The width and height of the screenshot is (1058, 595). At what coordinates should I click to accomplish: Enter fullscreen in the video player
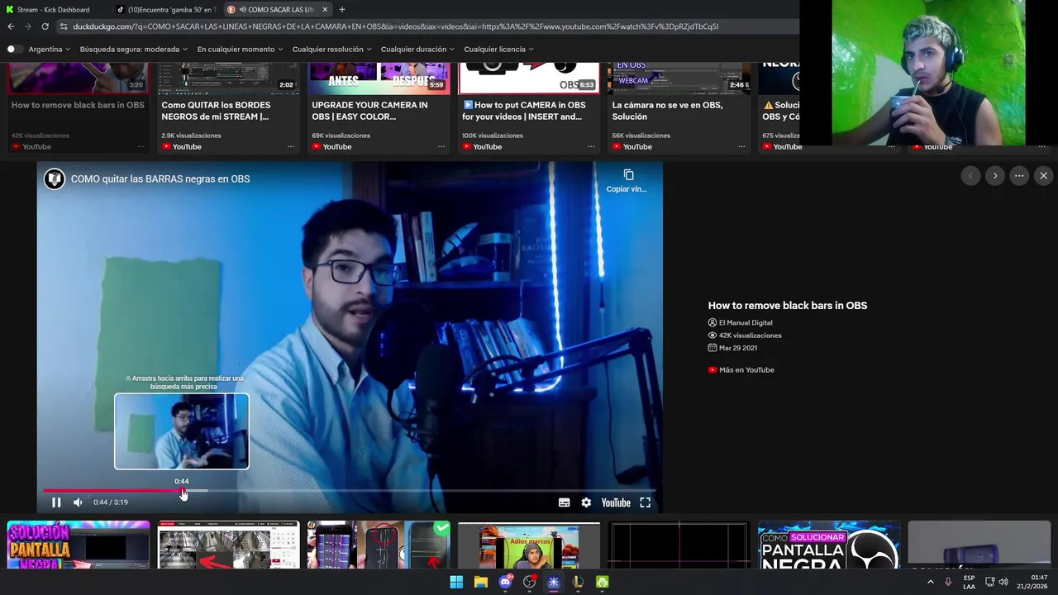(x=646, y=502)
